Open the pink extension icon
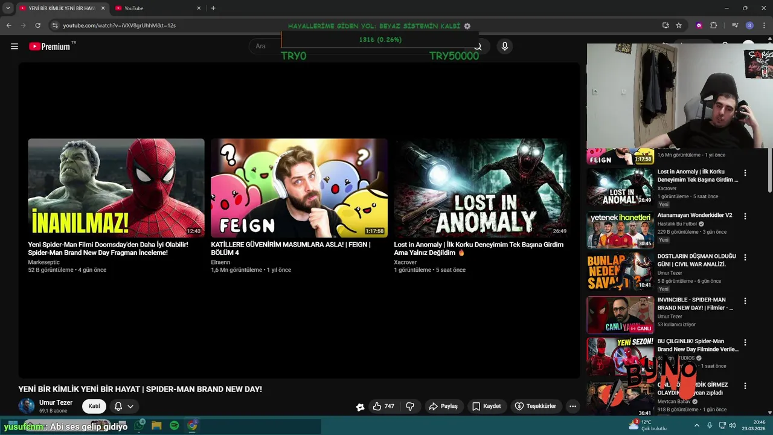773x435 pixels. pyautogui.click(x=699, y=25)
